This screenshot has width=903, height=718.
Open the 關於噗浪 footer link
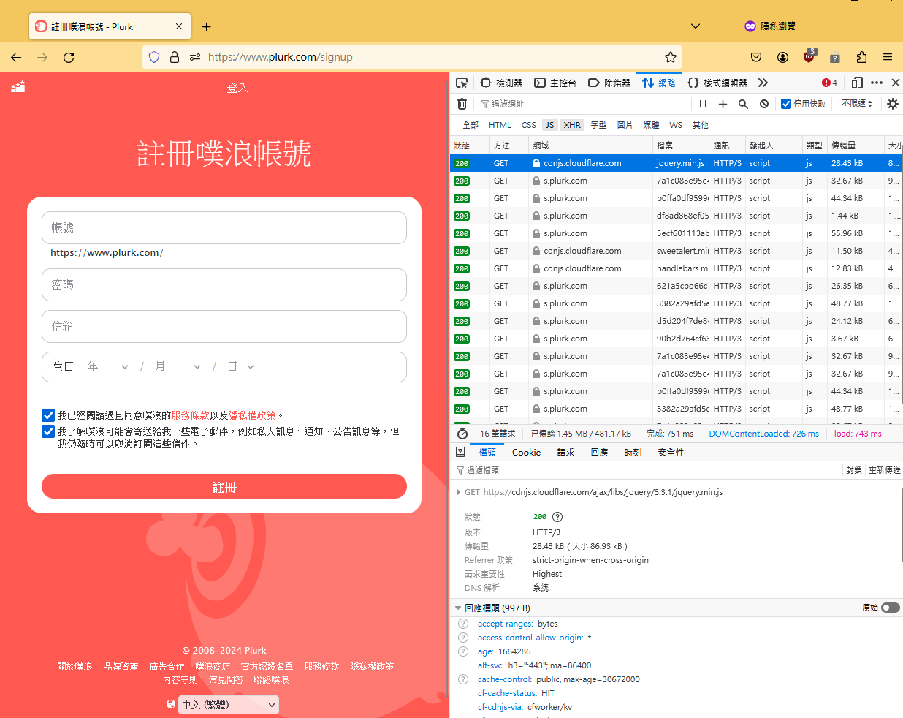tap(75, 667)
